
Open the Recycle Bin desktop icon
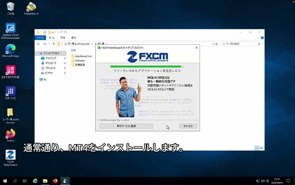pyautogui.click(x=10, y=8)
